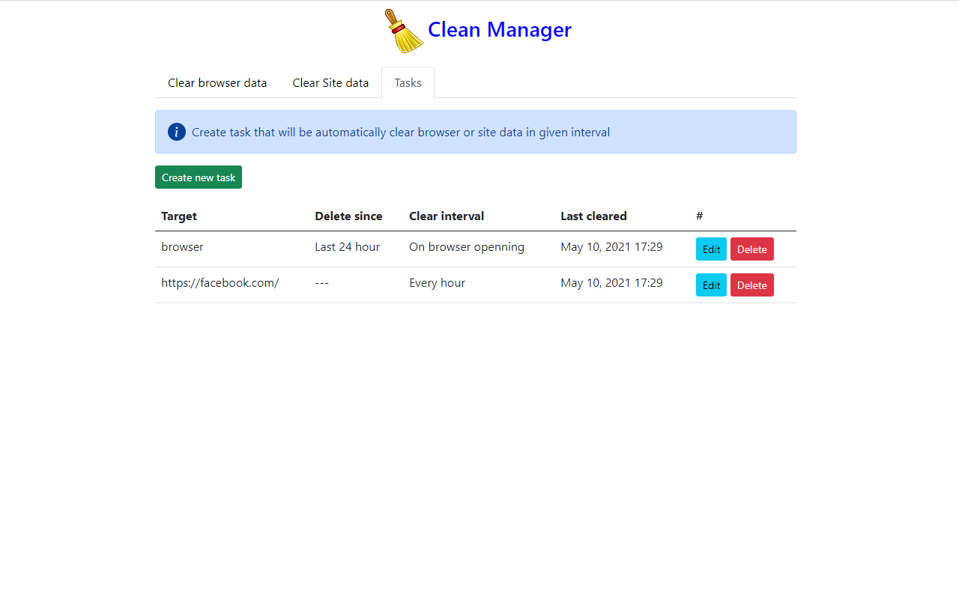This screenshot has width=959, height=599.
Task: Click the Last 24 hour cell
Action: (x=347, y=246)
